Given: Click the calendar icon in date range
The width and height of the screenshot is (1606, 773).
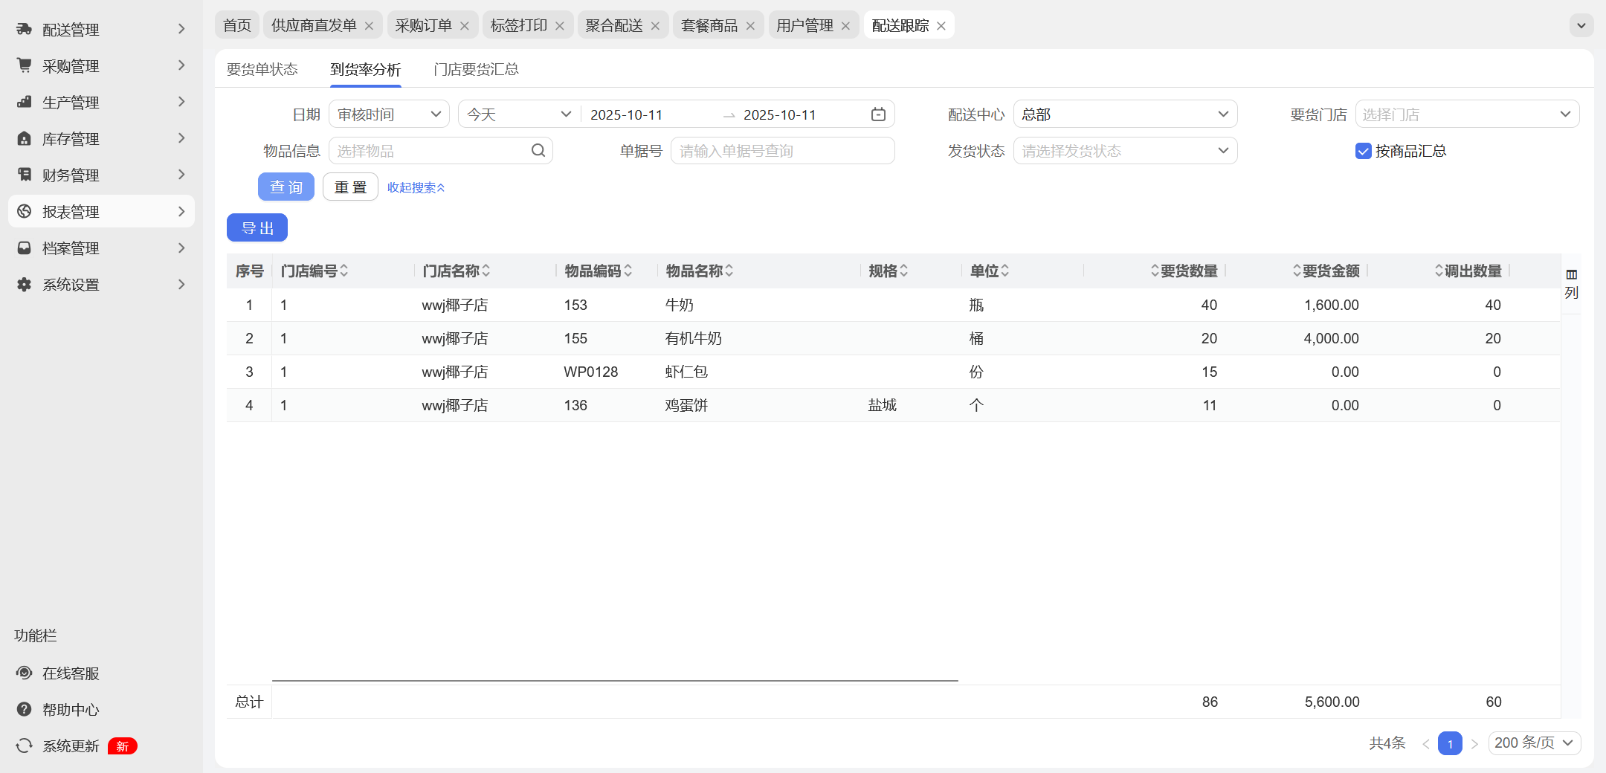Looking at the screenshot, I should [x=878, y=114].
